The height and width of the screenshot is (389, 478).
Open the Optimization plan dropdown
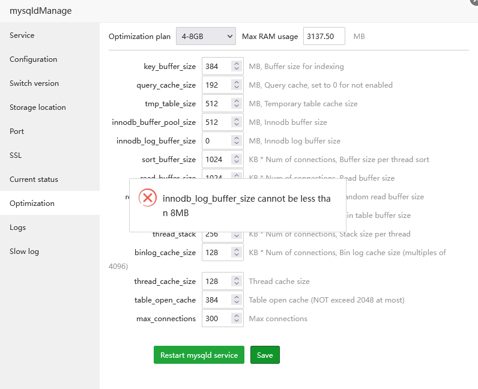206,37
